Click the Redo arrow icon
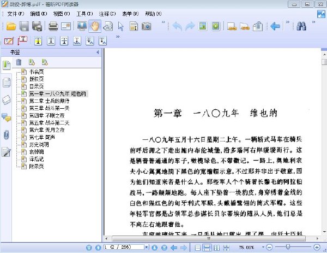This screenshot has height=253, width=327. coord(190,26)
